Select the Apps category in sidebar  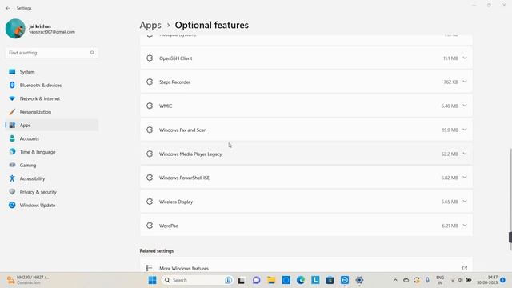click(52, 125)
